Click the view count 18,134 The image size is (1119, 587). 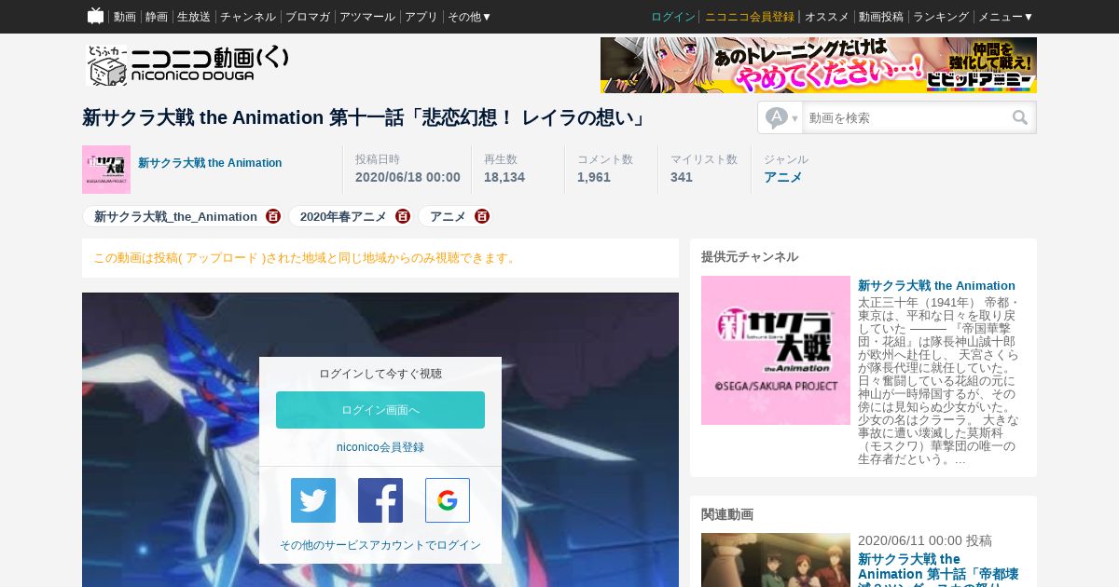click(504, 177)
